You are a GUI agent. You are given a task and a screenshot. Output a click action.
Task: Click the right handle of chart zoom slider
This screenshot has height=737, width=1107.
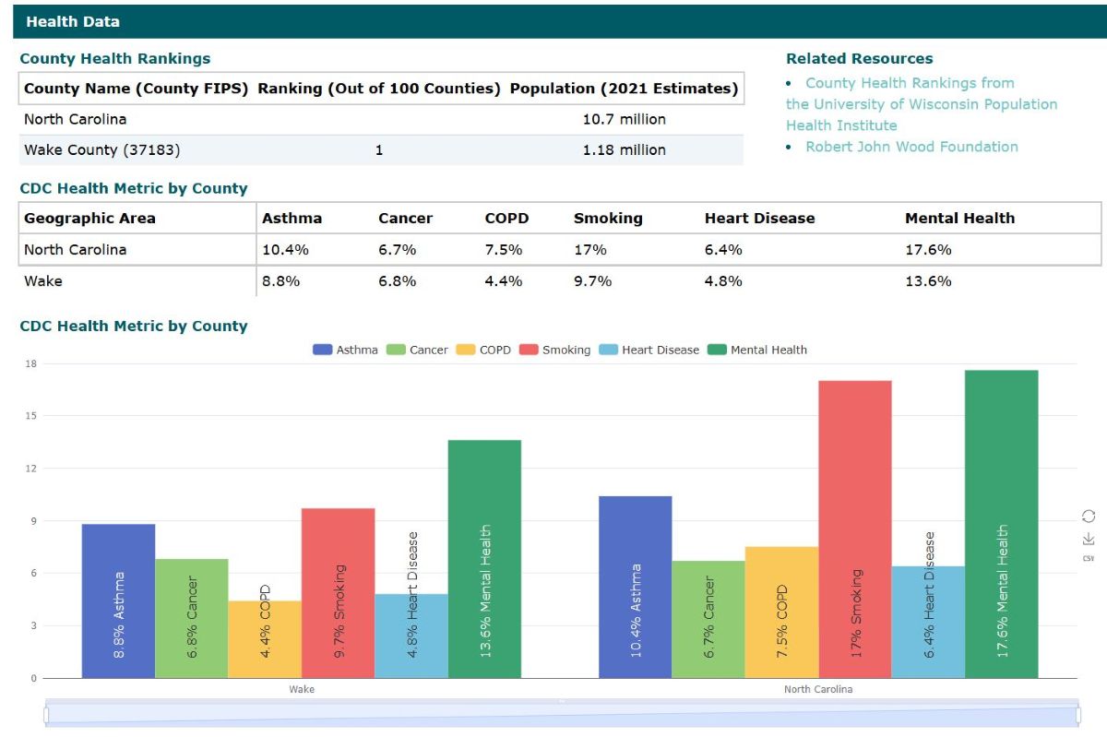tap(1077, 716)
